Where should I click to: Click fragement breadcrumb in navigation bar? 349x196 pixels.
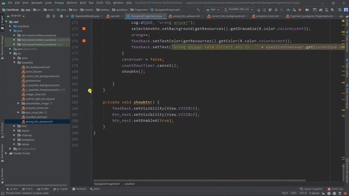[x=139, y=10]
